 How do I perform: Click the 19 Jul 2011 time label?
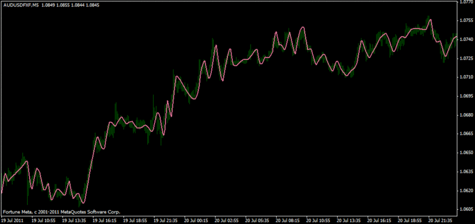point(12,220)
